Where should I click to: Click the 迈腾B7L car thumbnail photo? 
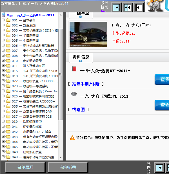(88, 34)
